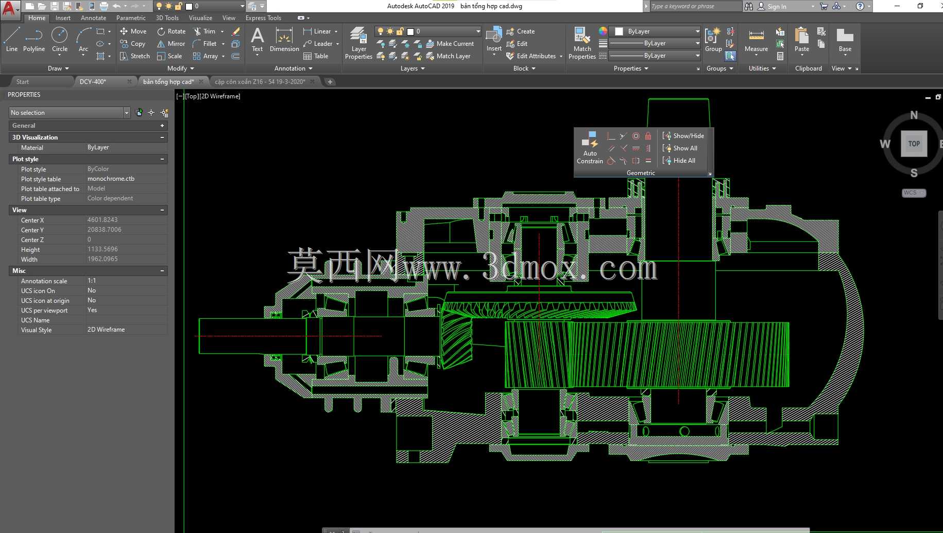Toggle layer on/off lightbulb in Layers dropdown

(x=381, y=31)
